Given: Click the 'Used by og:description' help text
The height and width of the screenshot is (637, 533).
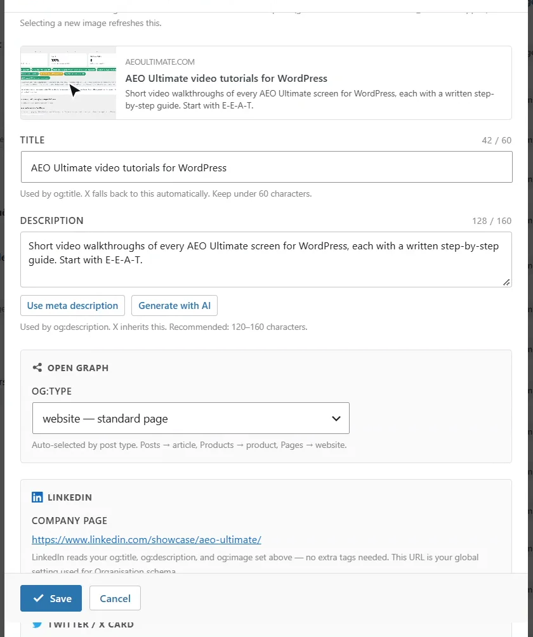Looking at the screenshot, I should pyautogui.click(x=164, y=327).
